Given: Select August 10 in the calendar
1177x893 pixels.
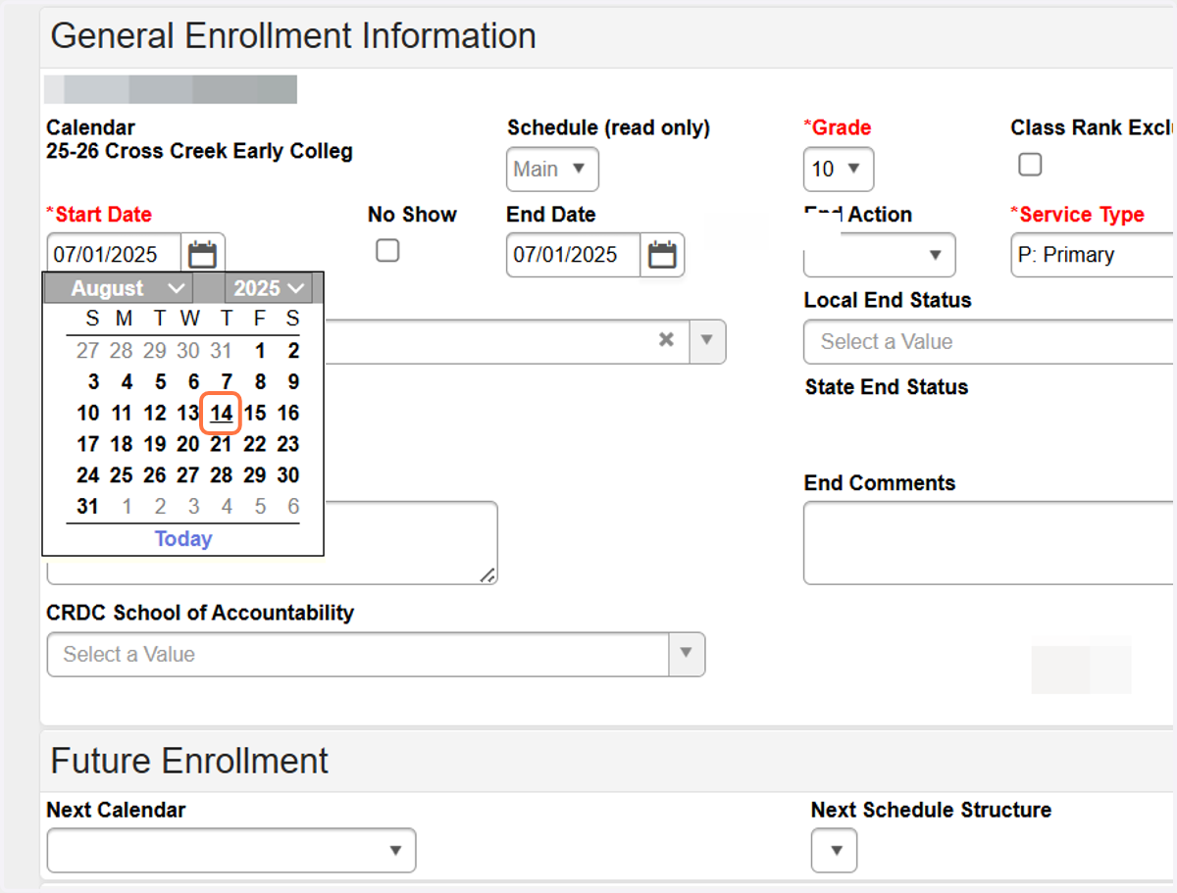Looking at the screenshot, I should 88,413.
